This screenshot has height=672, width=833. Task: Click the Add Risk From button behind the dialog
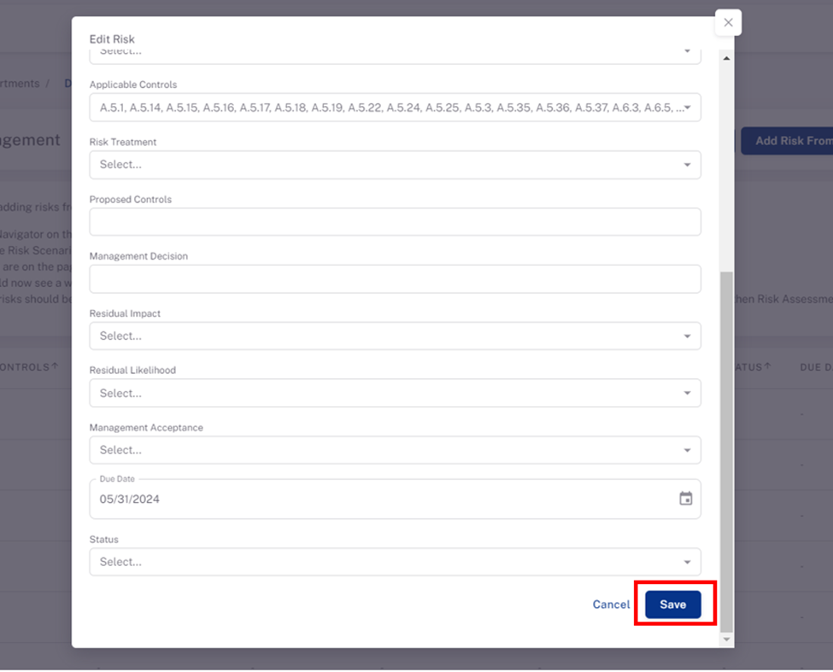[788, 141]
